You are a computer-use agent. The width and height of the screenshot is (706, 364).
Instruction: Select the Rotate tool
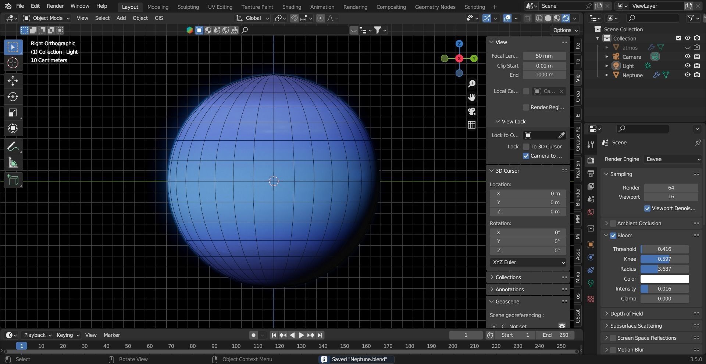[13, 97]
